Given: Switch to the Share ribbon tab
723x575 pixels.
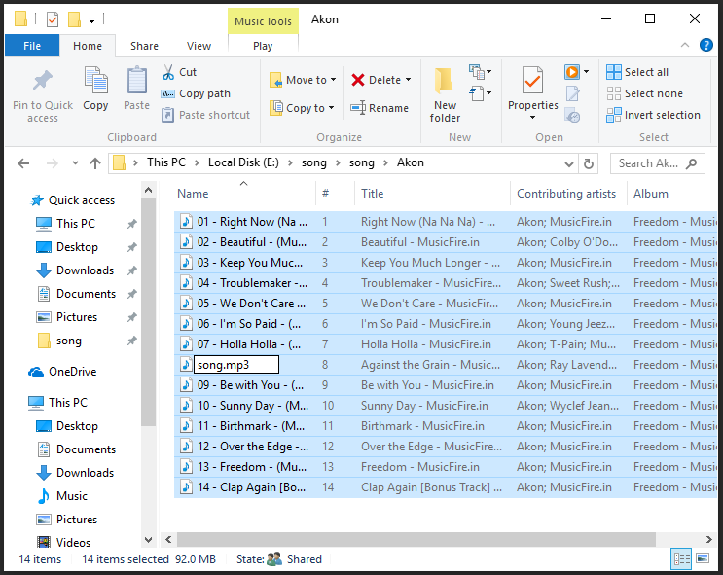Looking at the screenshot, I should [x=144, y=46].
